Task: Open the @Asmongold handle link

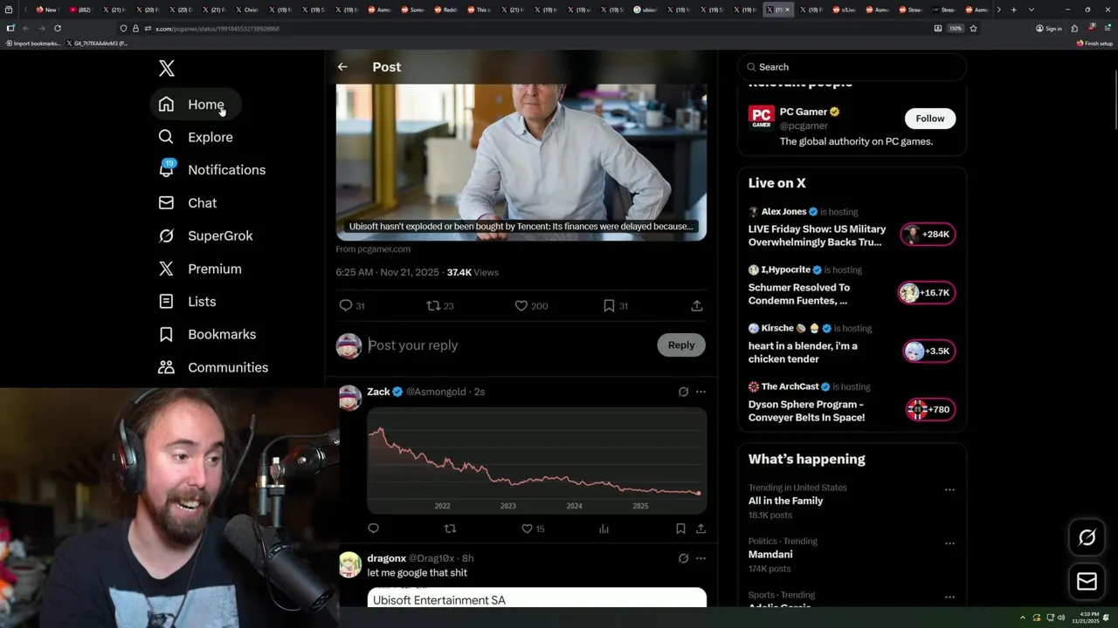Action: [x=436, y=392]
